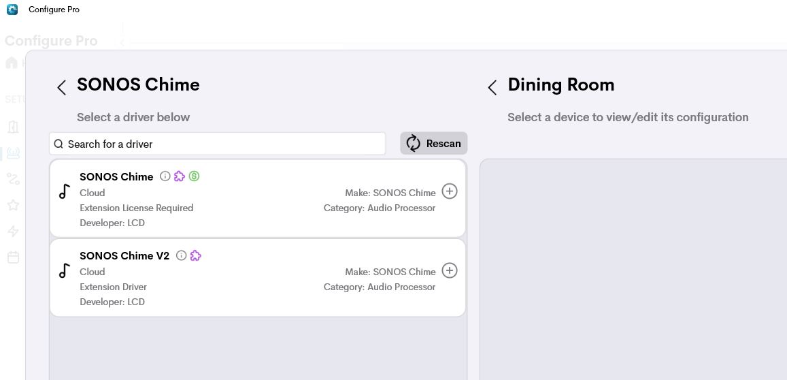Image resolution: width=787 pixels, height=380 pixels.
Task: Open info icon for SONOS Chime V2
Action: [x=181, y=255]
